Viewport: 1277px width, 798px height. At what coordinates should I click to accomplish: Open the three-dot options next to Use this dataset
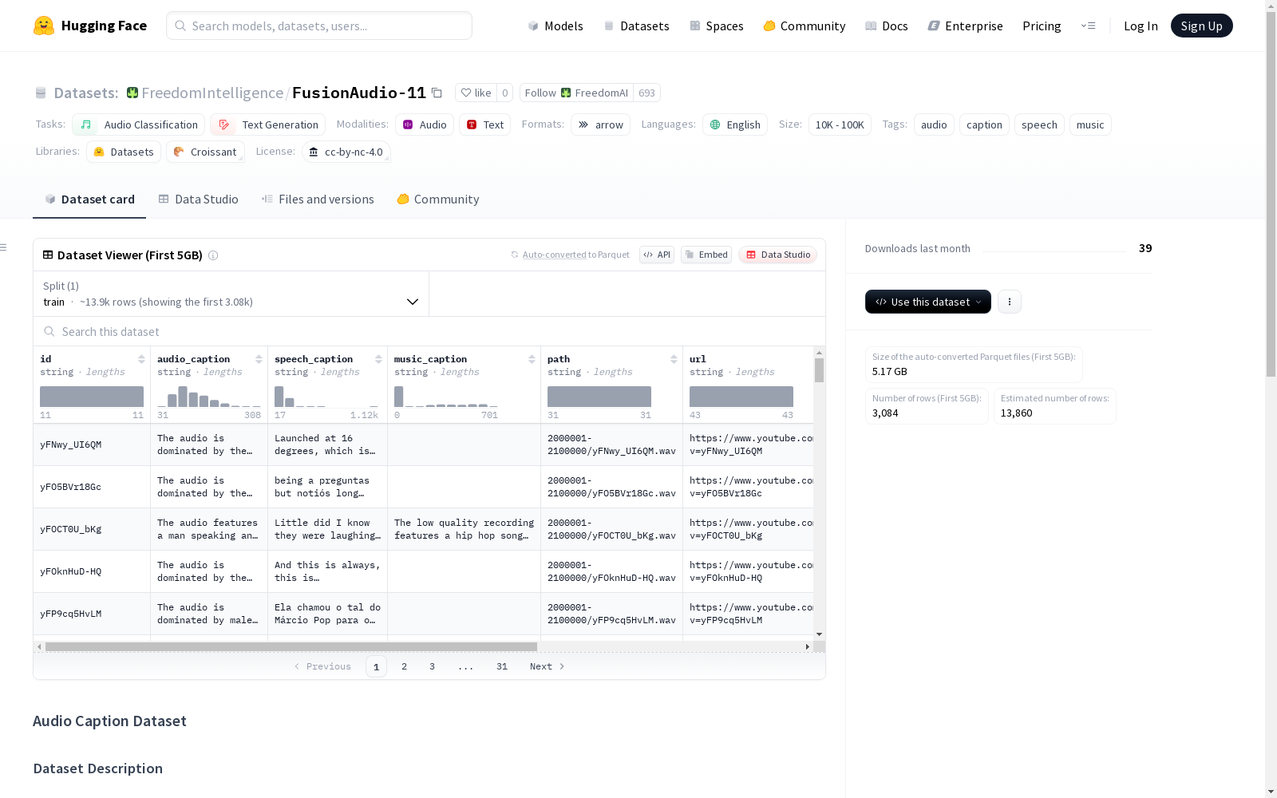coord(1010,302)
